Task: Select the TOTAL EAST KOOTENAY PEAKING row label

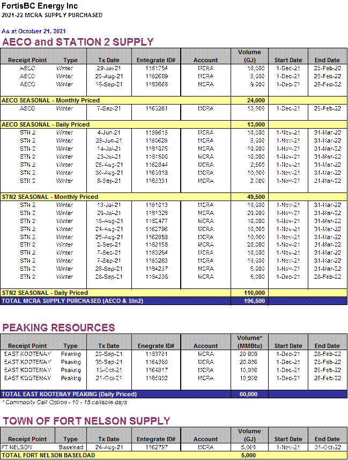Action: (69, 394)
